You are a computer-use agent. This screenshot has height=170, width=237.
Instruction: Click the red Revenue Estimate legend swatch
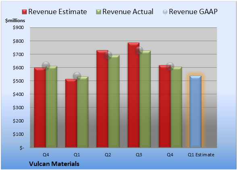click(x=24, y=12)
